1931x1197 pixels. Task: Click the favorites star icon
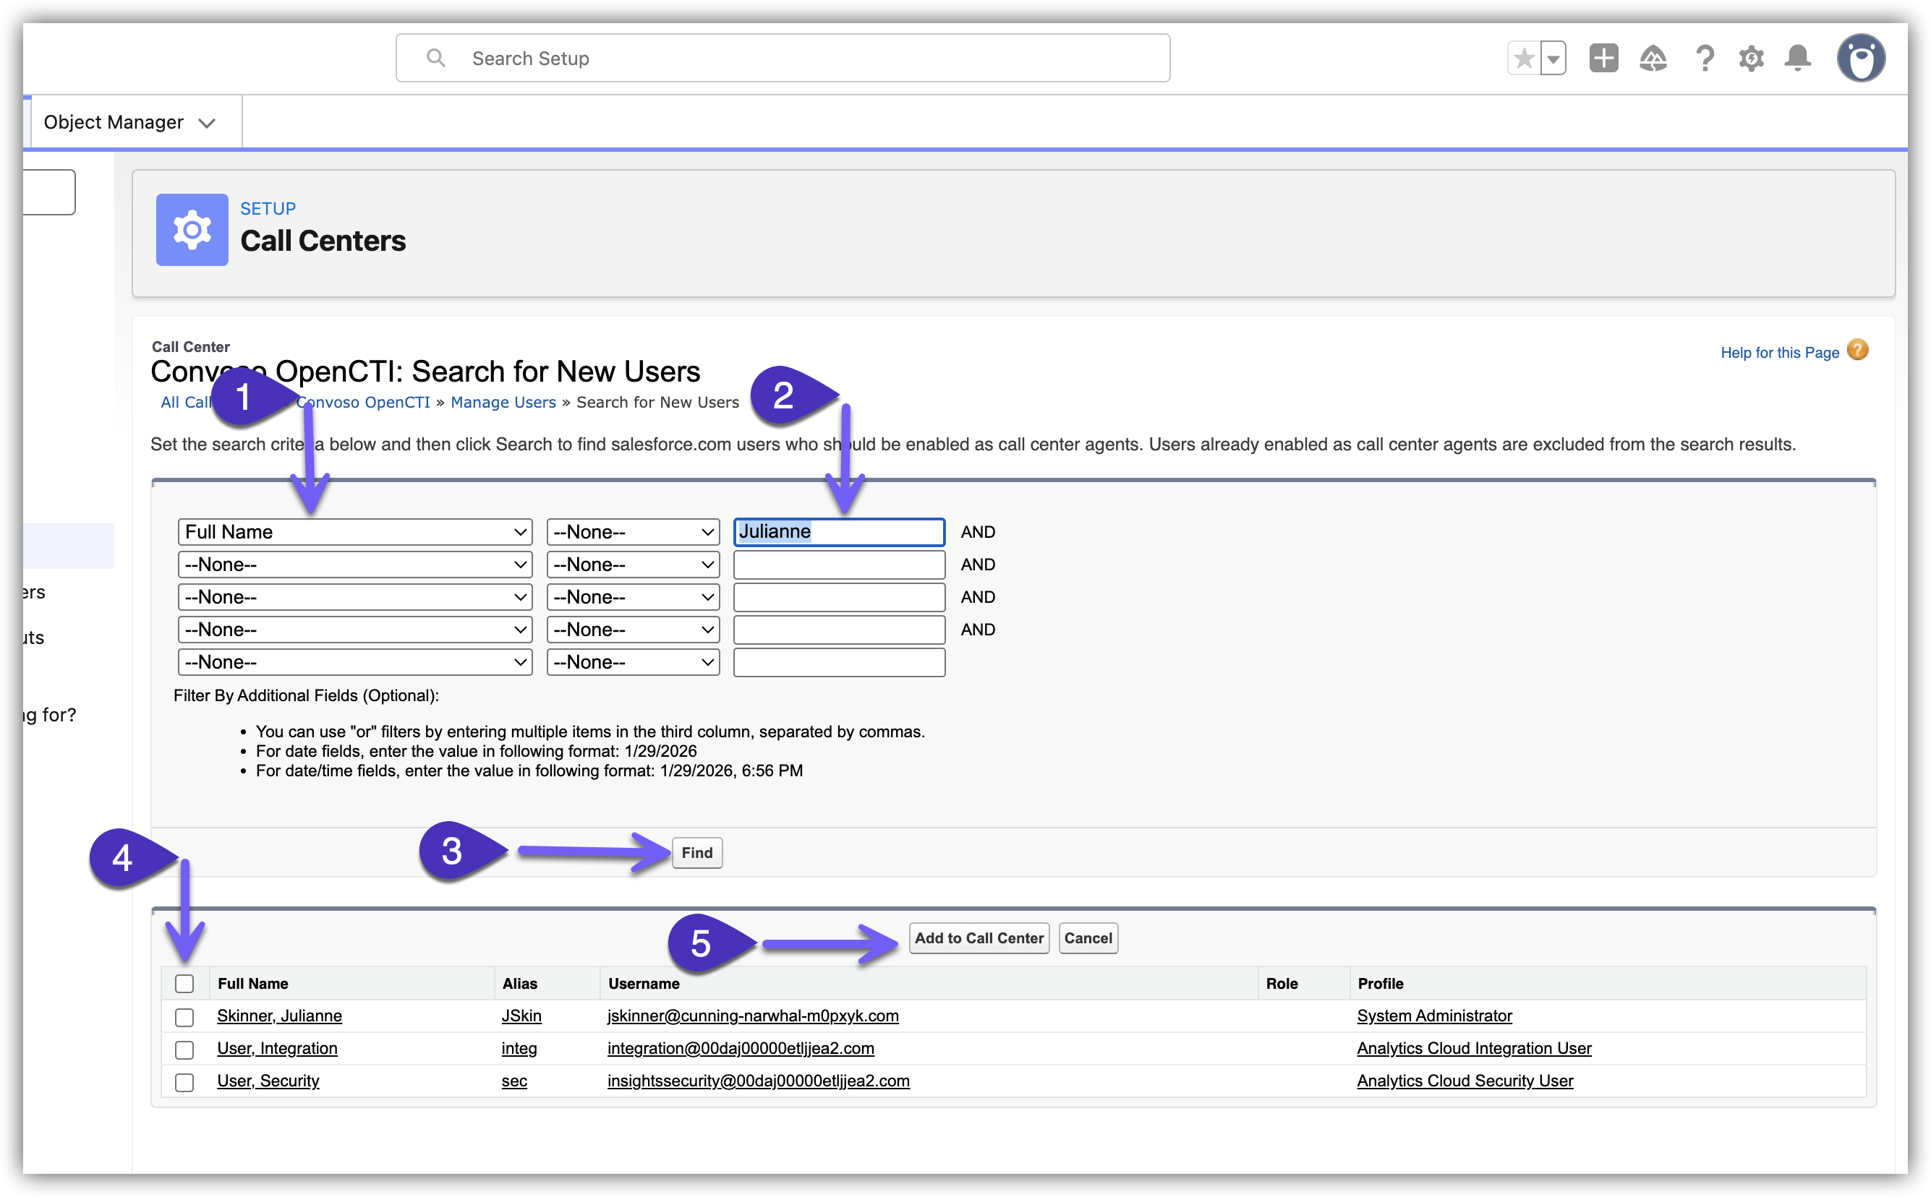(1523, 59)
